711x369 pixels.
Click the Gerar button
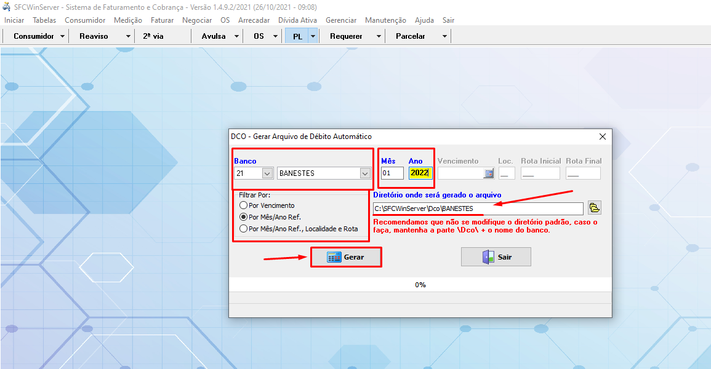click(x=346, y=257)
